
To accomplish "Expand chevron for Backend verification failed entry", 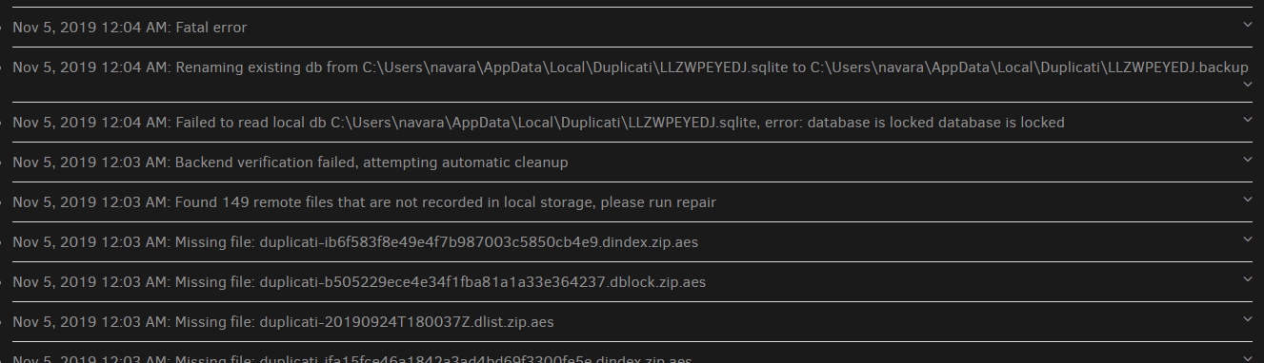I will pyautogui.click(x=1248, y=159).
